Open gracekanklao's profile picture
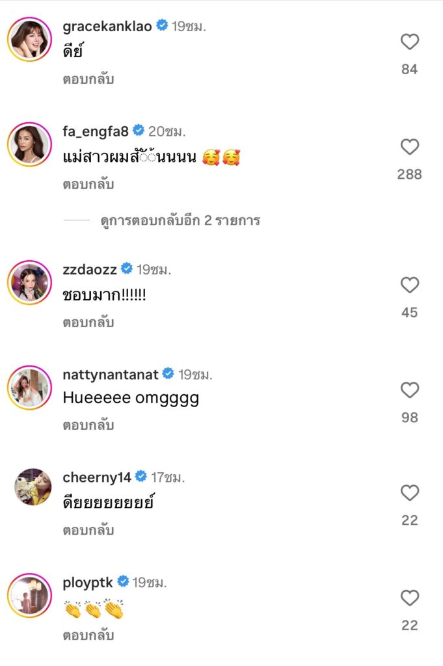 coord(29,38)
